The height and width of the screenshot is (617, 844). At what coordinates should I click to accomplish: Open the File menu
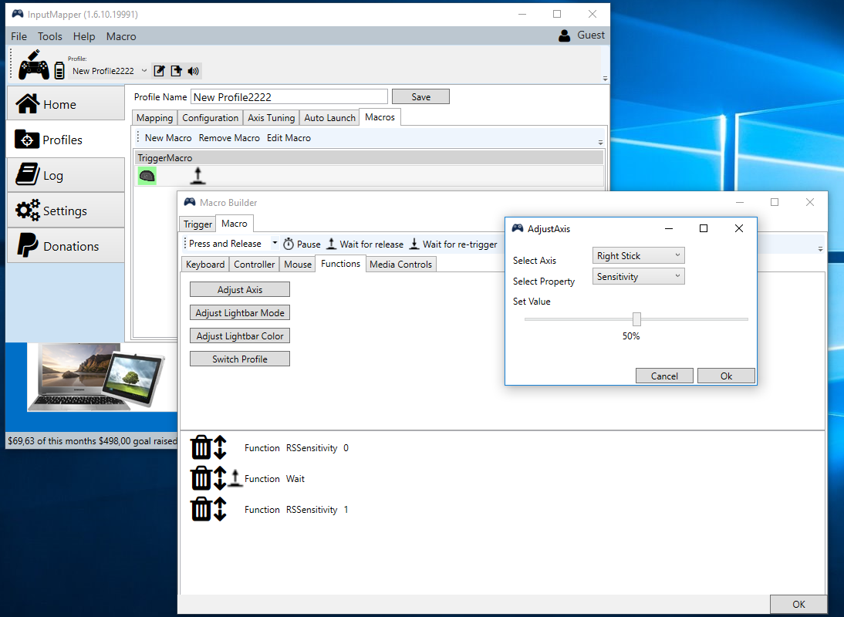pyautogui.click(x=19, y=36)
